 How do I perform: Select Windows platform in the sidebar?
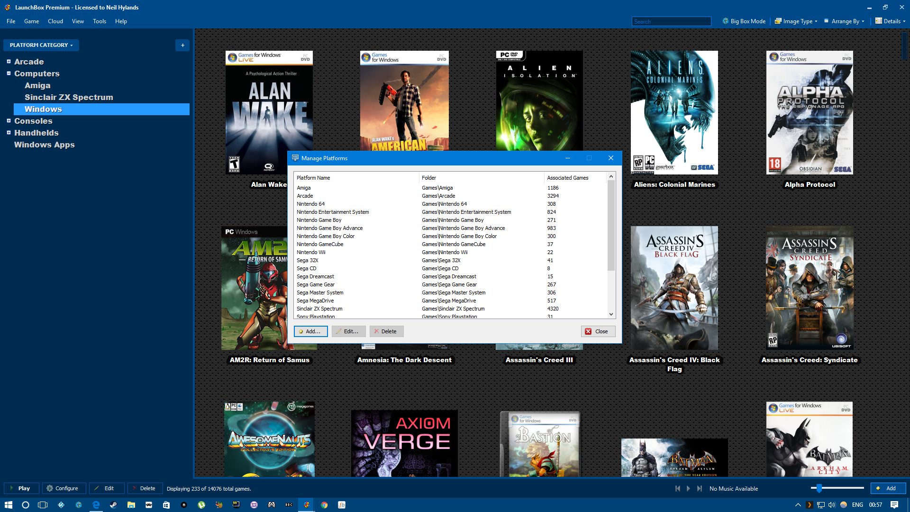point(101,109)
